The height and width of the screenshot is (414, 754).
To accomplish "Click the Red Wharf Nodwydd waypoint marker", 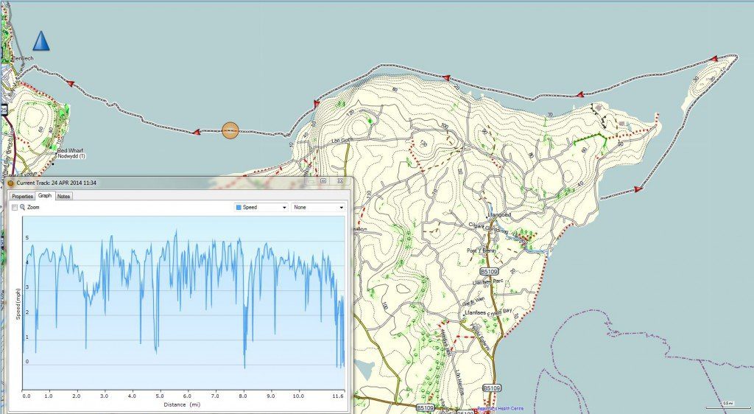I will [x=53, y=148].
